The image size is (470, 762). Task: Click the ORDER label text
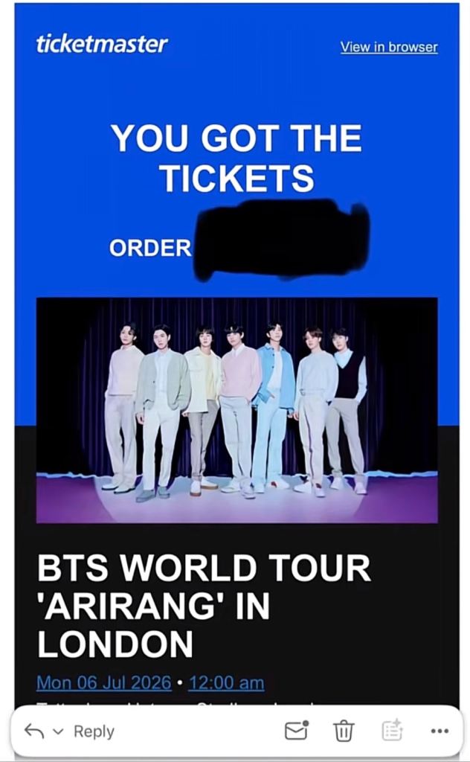(x=150, y=248)
